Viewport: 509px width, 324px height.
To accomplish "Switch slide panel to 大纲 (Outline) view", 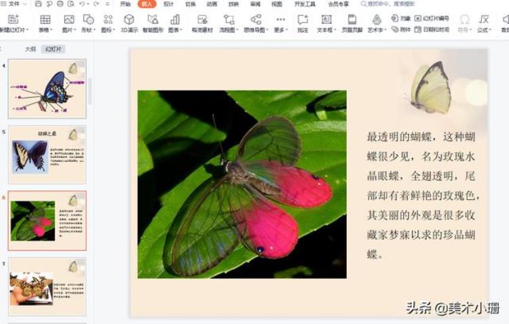I will pyautogui.click(x=30, y=49).
